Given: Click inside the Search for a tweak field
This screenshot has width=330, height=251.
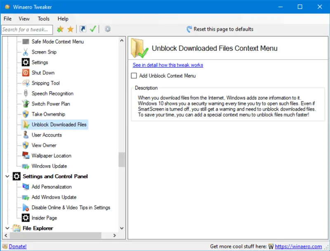Looking at the screenshot, I should click(x=27, y=29).
